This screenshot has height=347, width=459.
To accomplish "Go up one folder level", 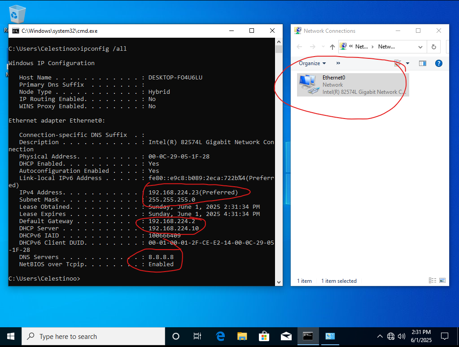I will [x=332, y=47].
